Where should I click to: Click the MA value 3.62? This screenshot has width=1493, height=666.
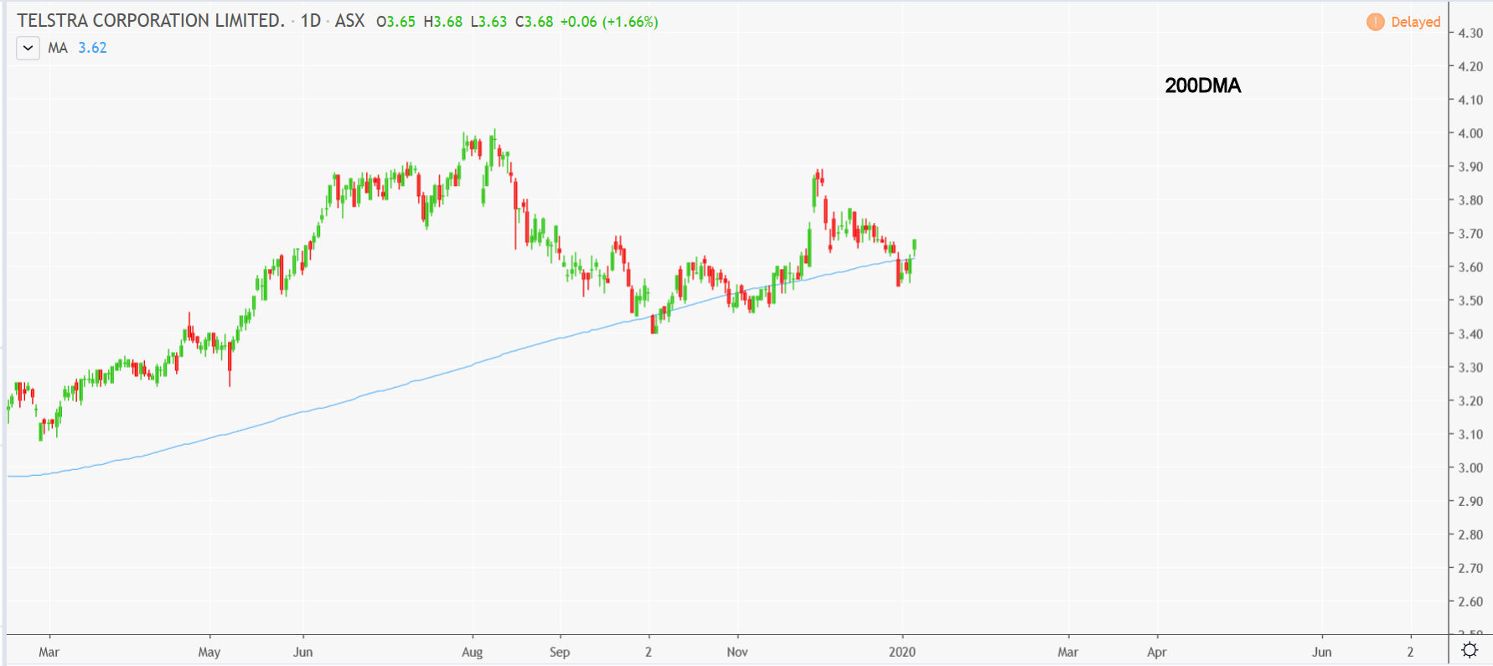pos(92,48)
